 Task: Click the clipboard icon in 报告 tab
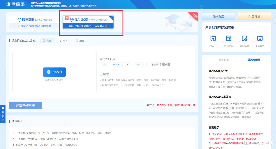pyautogui.click(x=77, y=41)
